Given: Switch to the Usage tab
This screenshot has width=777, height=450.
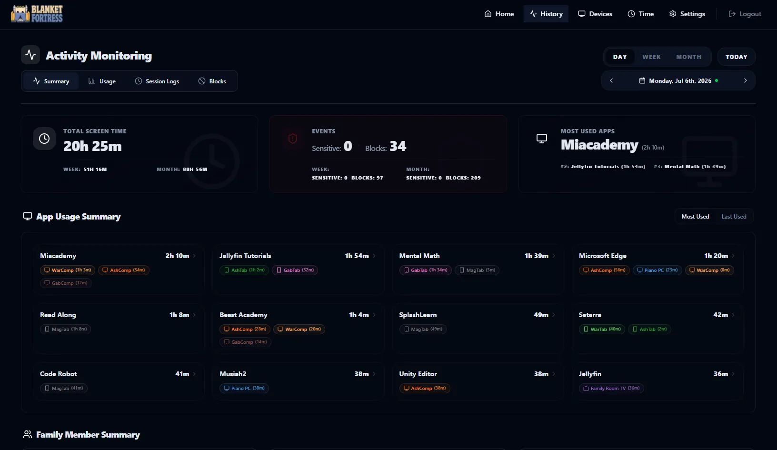Looking at the screenshot, I should 102,81.
